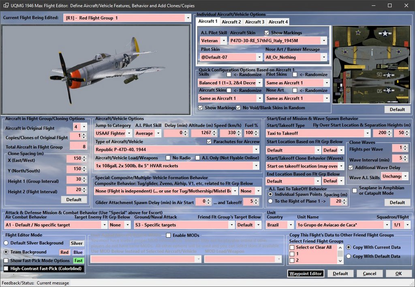The width and height of the screenshot is (415, 287).
Task: Open the Republic P-47D-40 aircraft type dropdown
Action: (x=256, y=150)
